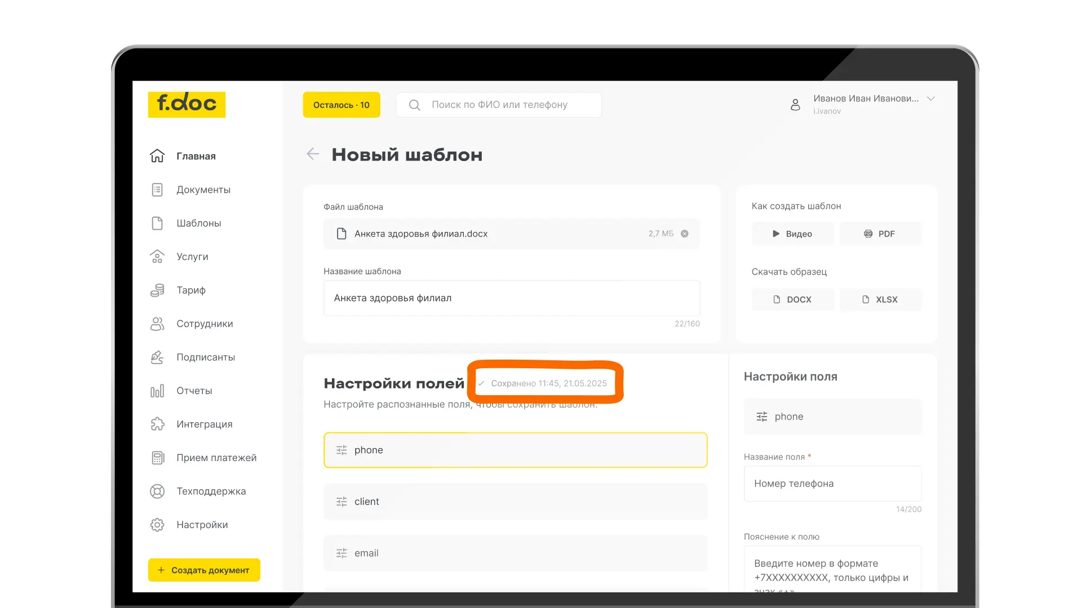Image resolution: width=1082 pixels, height=608 pixels.
Task: Select the email field row
Action: [x=515, y=553]
